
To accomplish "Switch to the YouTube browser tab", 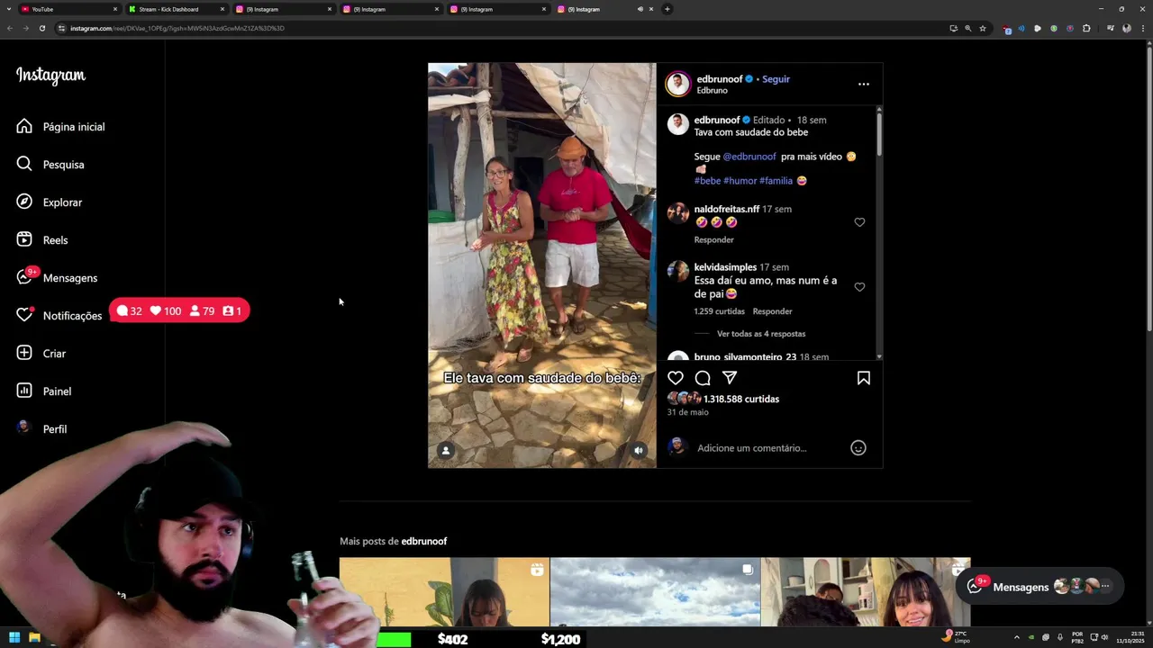I will [68, 9].
